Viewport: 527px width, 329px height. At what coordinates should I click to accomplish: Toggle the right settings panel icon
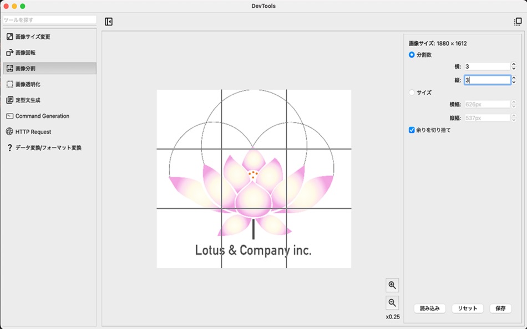point(518,20)
